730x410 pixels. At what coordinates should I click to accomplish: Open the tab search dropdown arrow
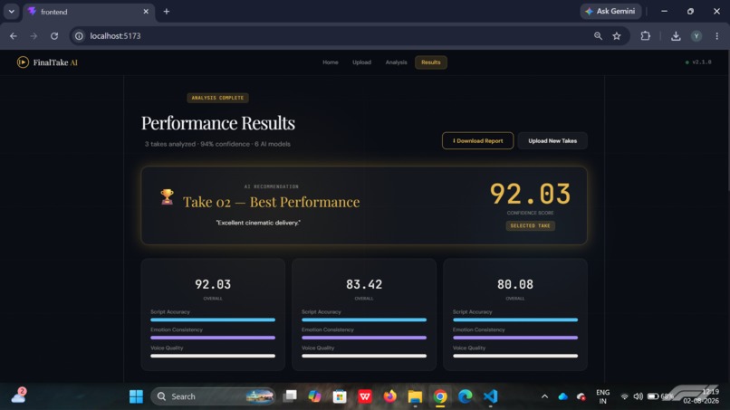11,11
